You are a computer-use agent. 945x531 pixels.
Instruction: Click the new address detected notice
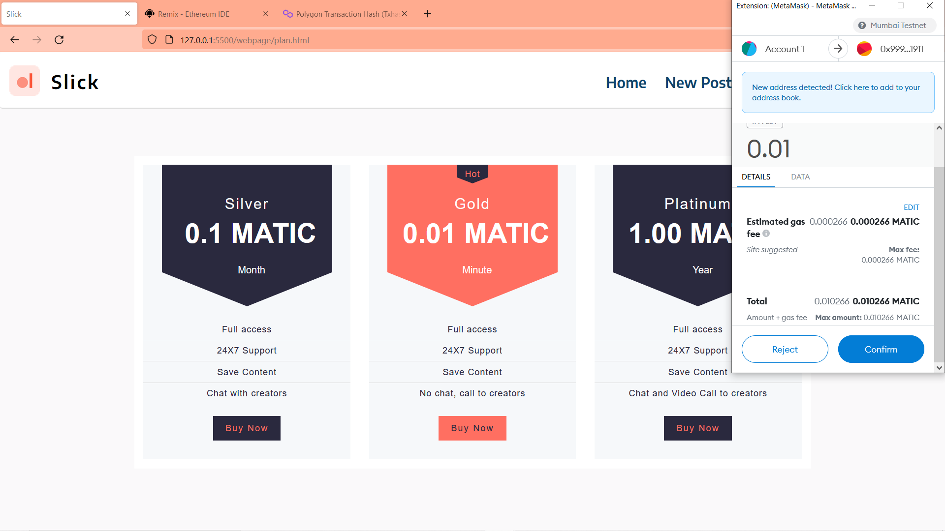(838, 92)
